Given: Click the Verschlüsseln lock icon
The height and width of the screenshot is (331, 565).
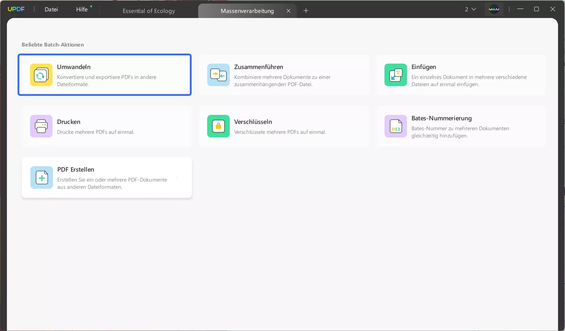Looking at the screenshot, I should [x=218, y=126].
